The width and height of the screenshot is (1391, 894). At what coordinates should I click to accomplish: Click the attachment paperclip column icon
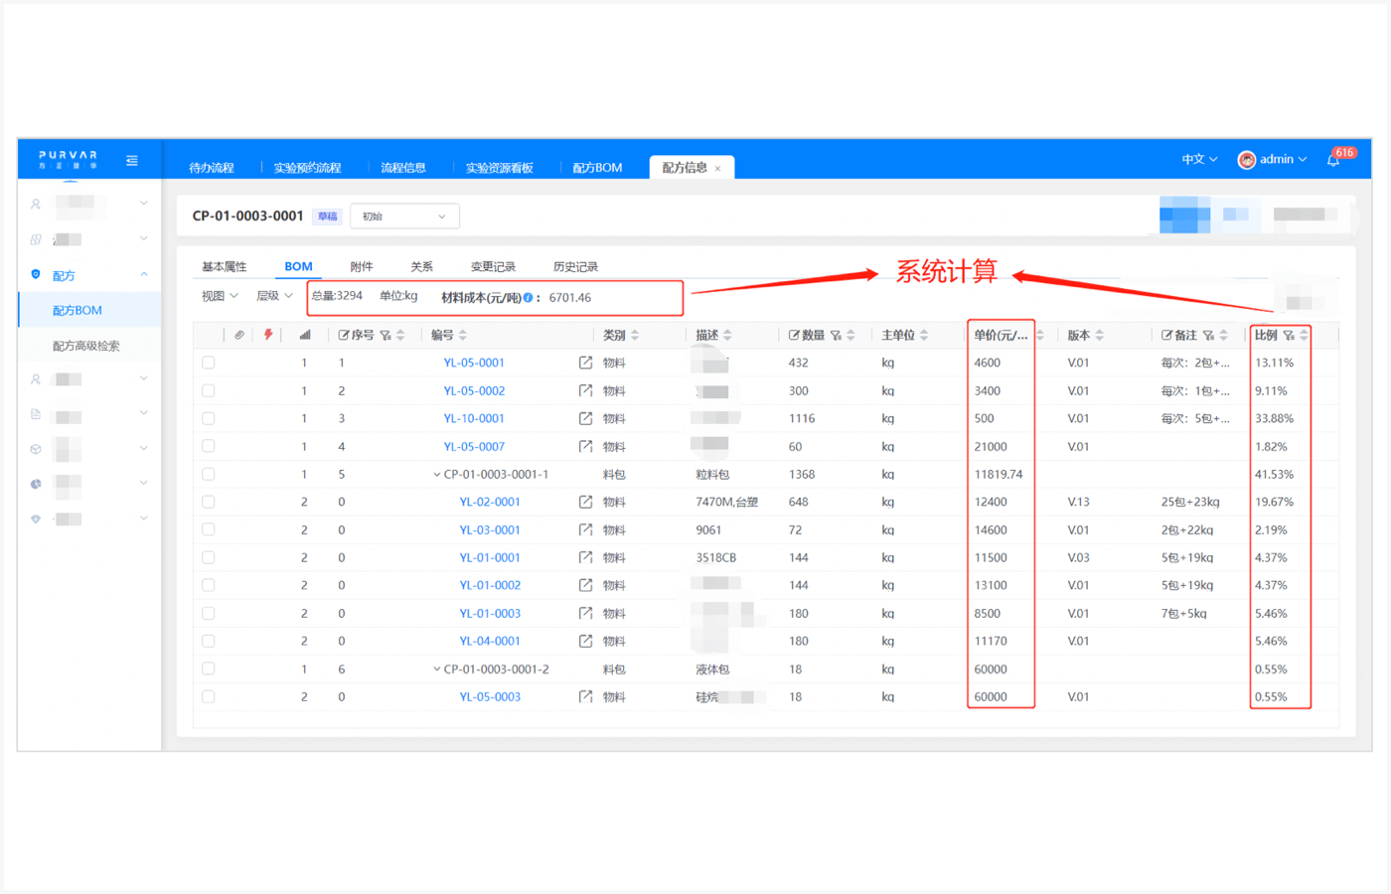(239, 335)
